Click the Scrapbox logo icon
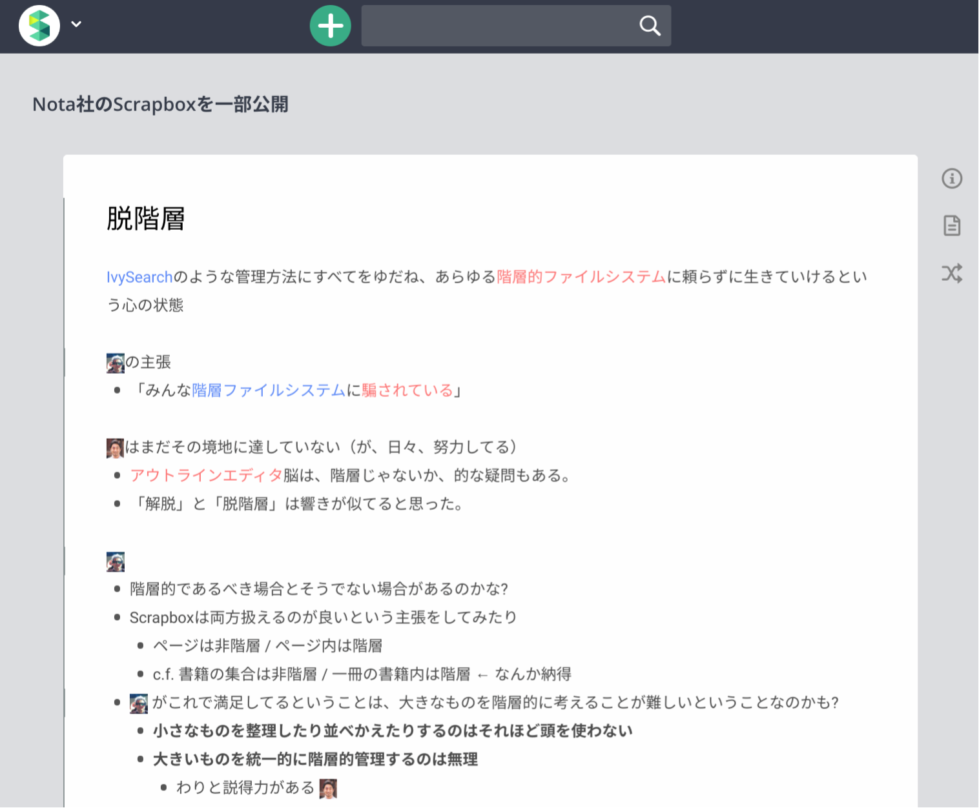This screenshot has width=979, height=808. point(39,26)
